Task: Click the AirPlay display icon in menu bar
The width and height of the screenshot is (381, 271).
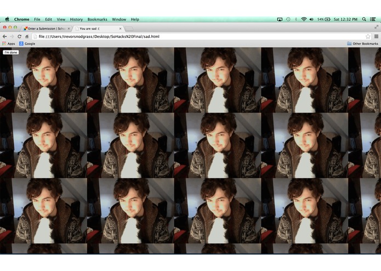Action: point(280,19)
